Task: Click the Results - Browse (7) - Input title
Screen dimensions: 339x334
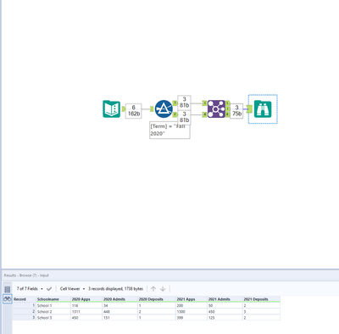Action: point(26,276)
